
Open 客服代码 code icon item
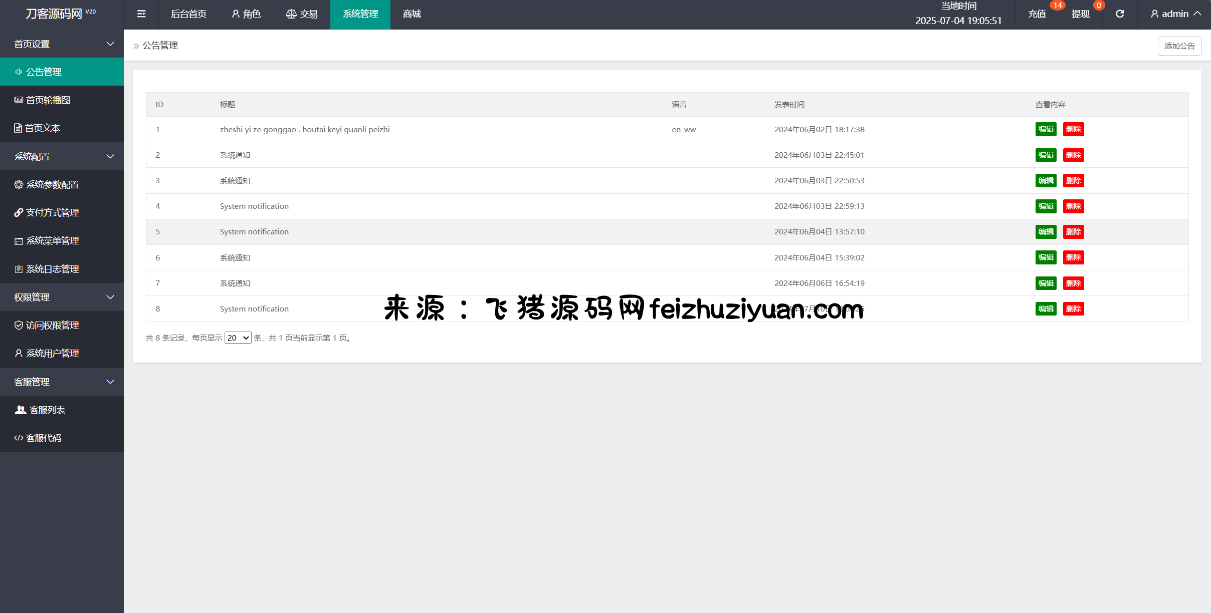[x=44, y=438]
